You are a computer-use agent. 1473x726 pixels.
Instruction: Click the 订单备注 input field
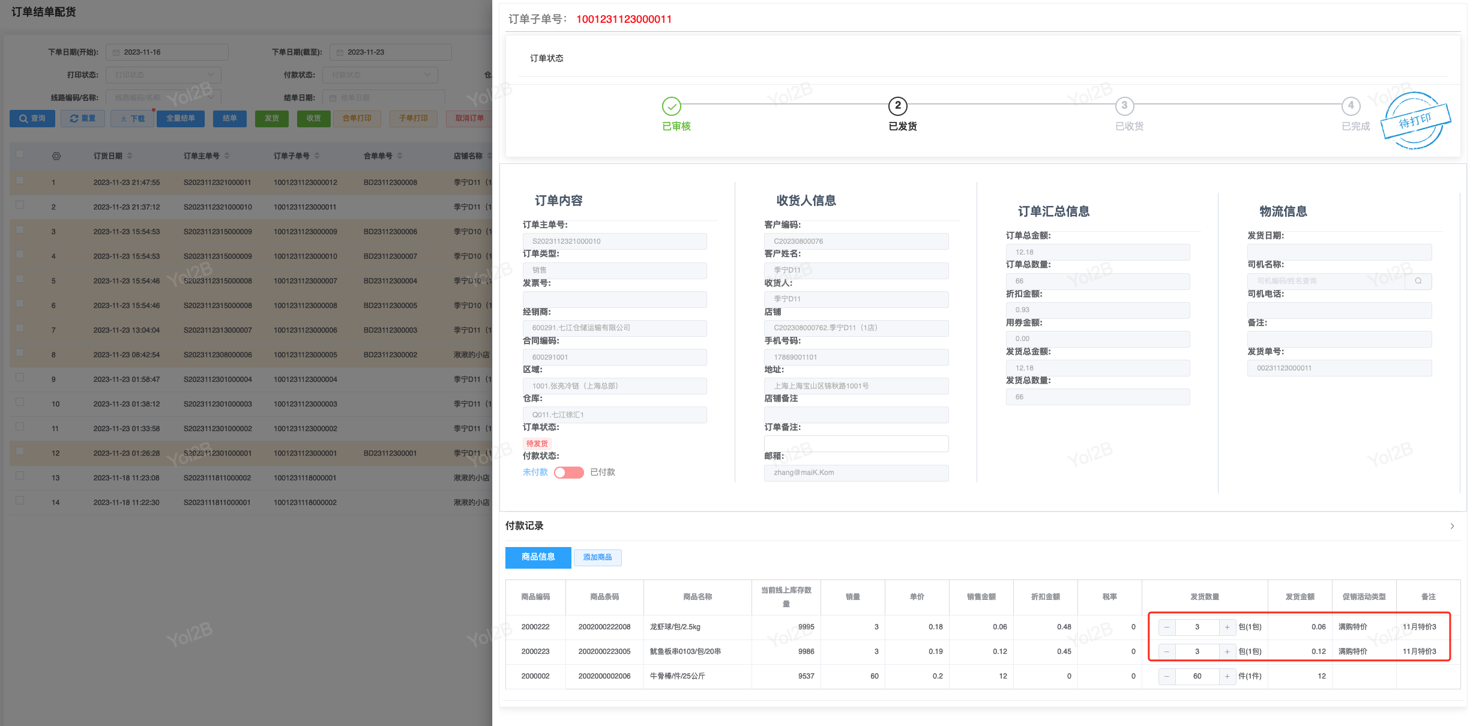pos(856,444)
